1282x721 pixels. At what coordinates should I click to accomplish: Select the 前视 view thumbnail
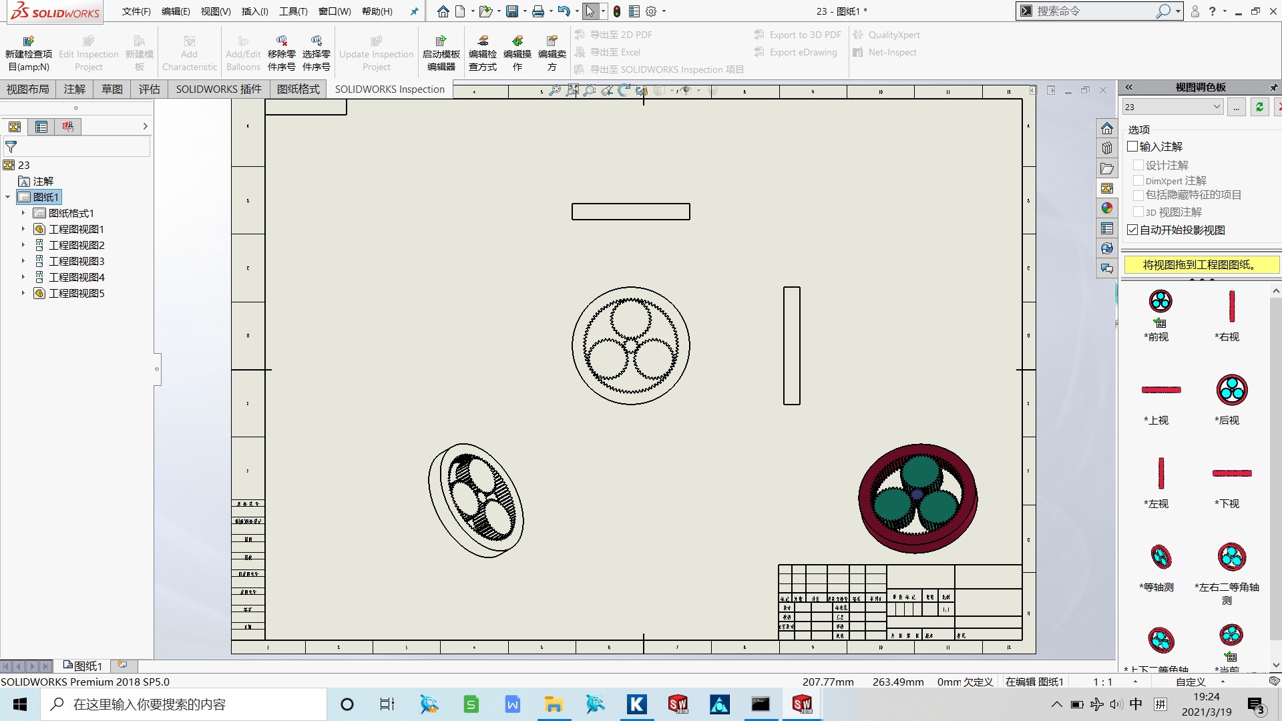1160,302
